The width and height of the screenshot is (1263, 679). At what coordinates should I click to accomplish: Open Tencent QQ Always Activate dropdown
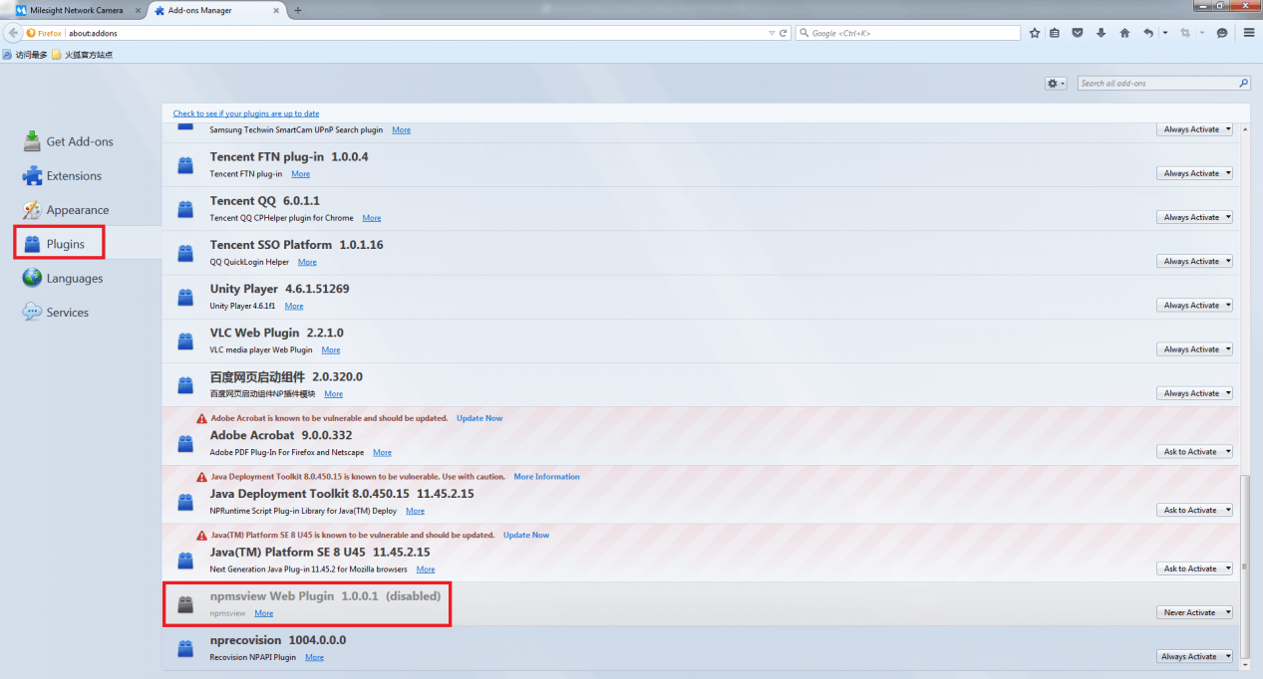click(x=1195, y=217)
